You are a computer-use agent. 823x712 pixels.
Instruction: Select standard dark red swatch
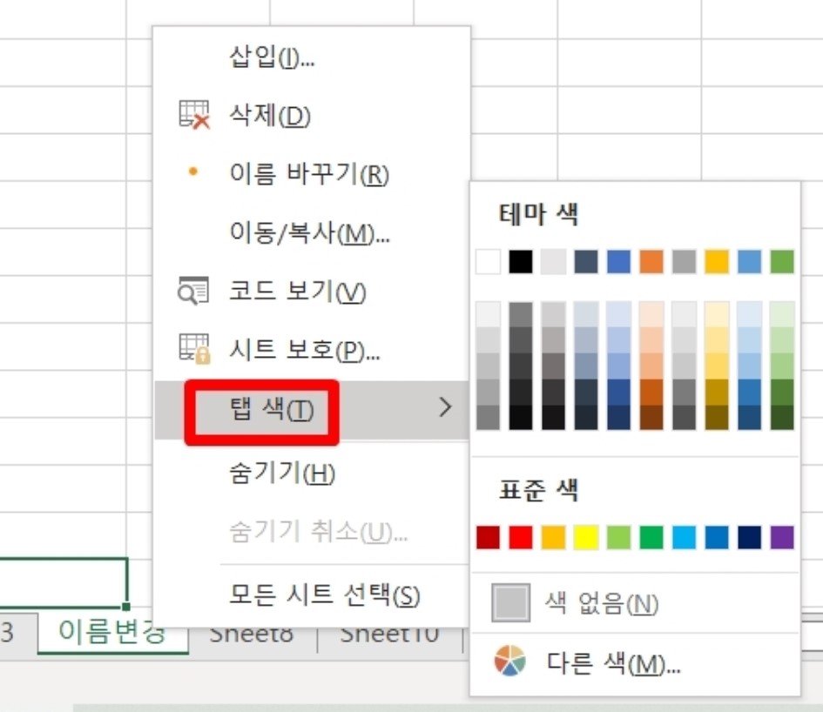(x=488, y=537)
